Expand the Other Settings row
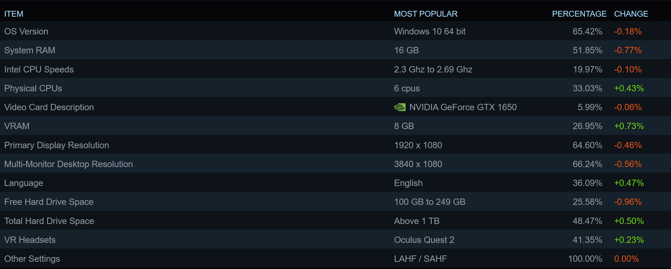Screen dimensions: 671x269 coord(32,259)
